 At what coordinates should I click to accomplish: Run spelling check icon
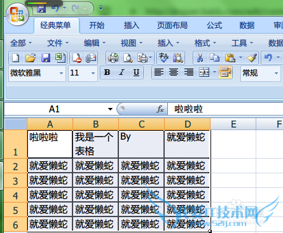[163, 58]
